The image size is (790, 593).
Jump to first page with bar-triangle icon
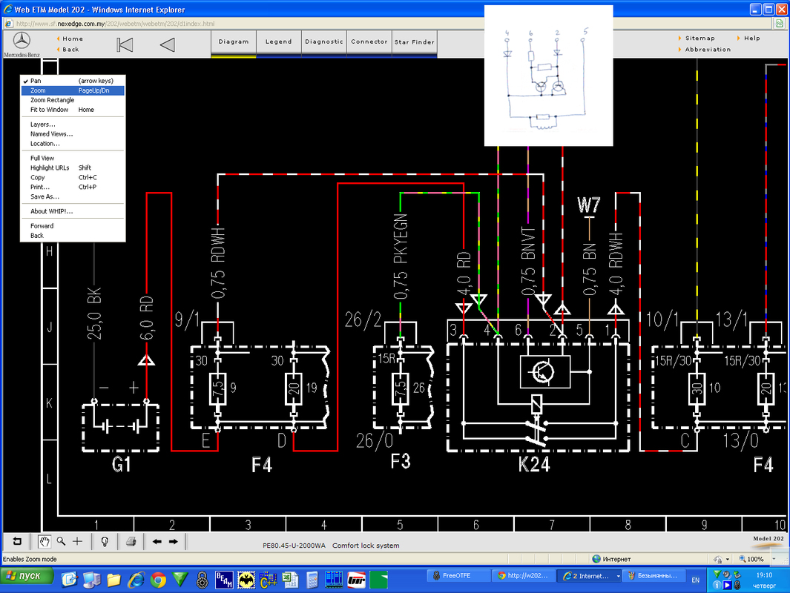tap(125, 44)
